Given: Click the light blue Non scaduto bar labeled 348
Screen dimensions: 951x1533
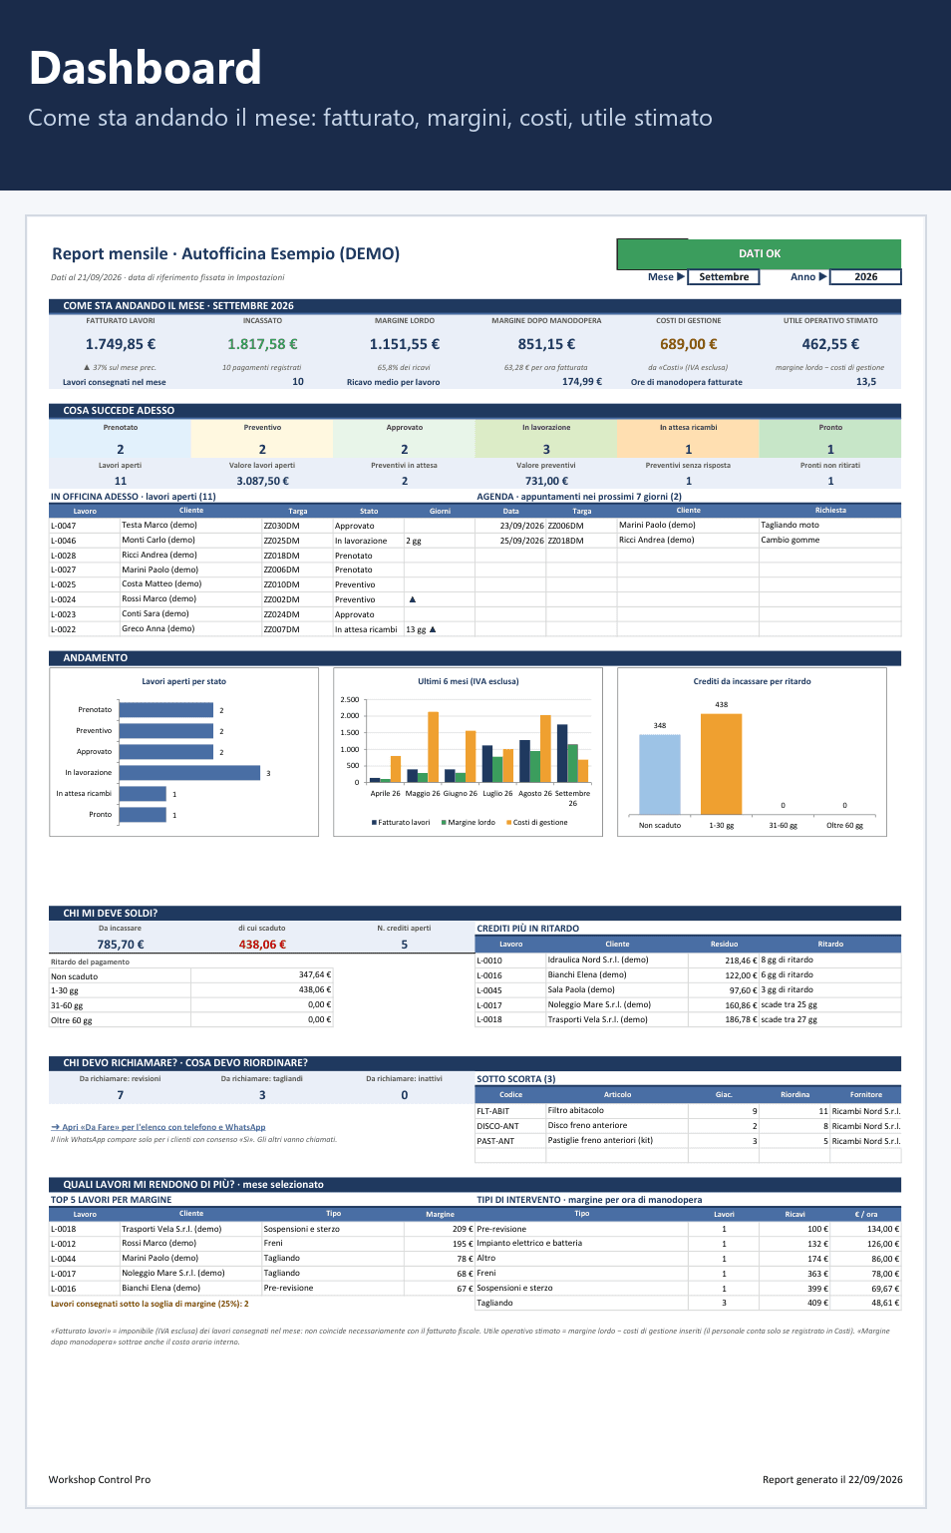Looking at the screenshot, I should [660, 775].
